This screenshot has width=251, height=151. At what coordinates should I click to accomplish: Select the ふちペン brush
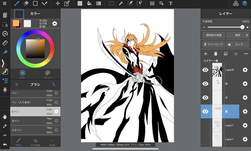35,130
